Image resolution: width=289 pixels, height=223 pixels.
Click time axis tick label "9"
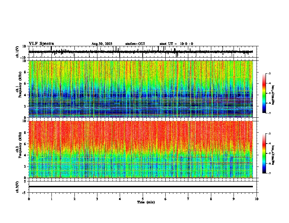click(x=234, y=199)
